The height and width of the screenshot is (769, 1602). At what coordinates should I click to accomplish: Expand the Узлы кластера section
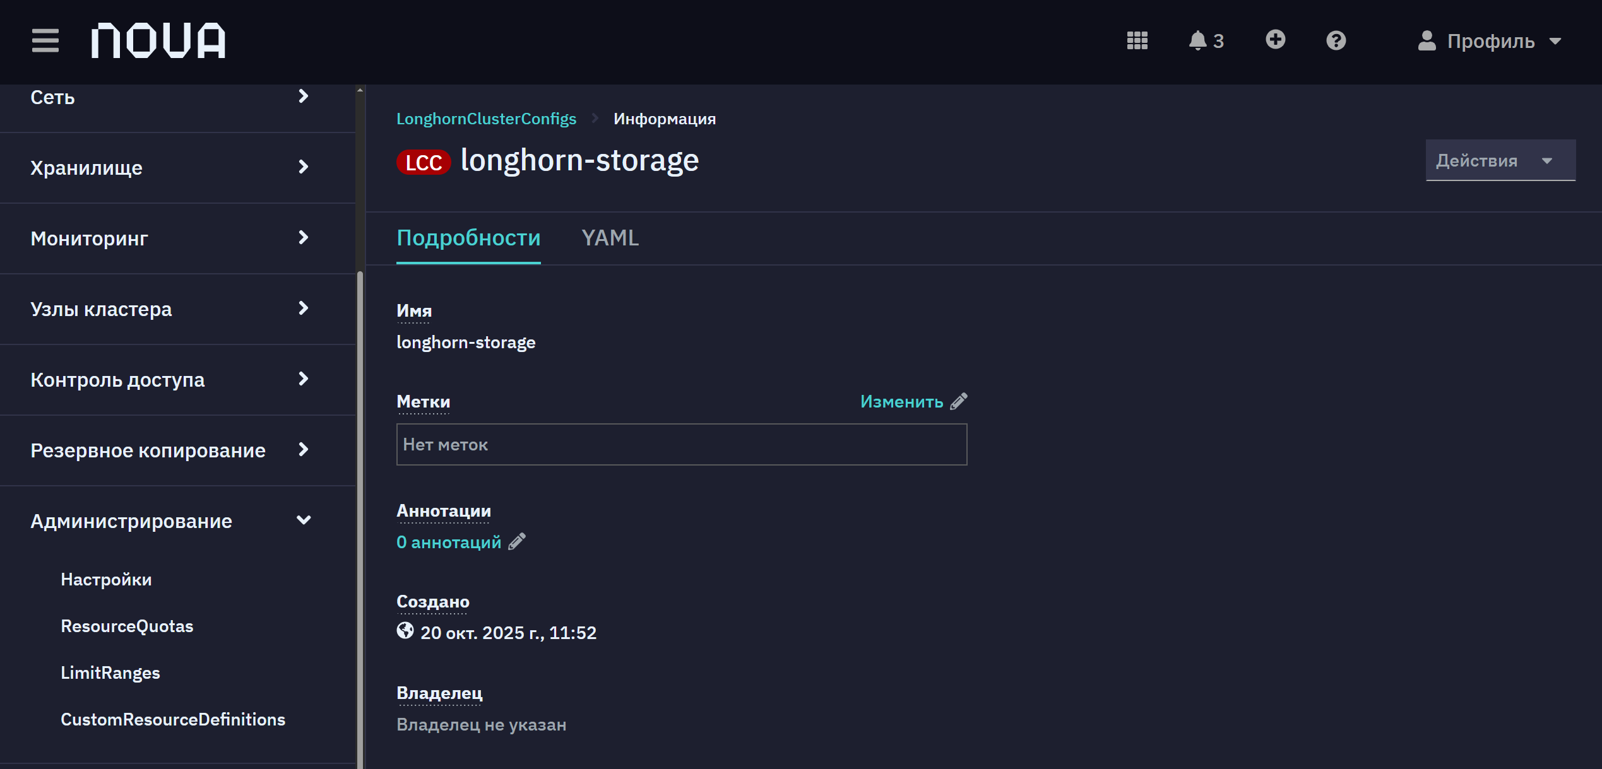[170, 309]
